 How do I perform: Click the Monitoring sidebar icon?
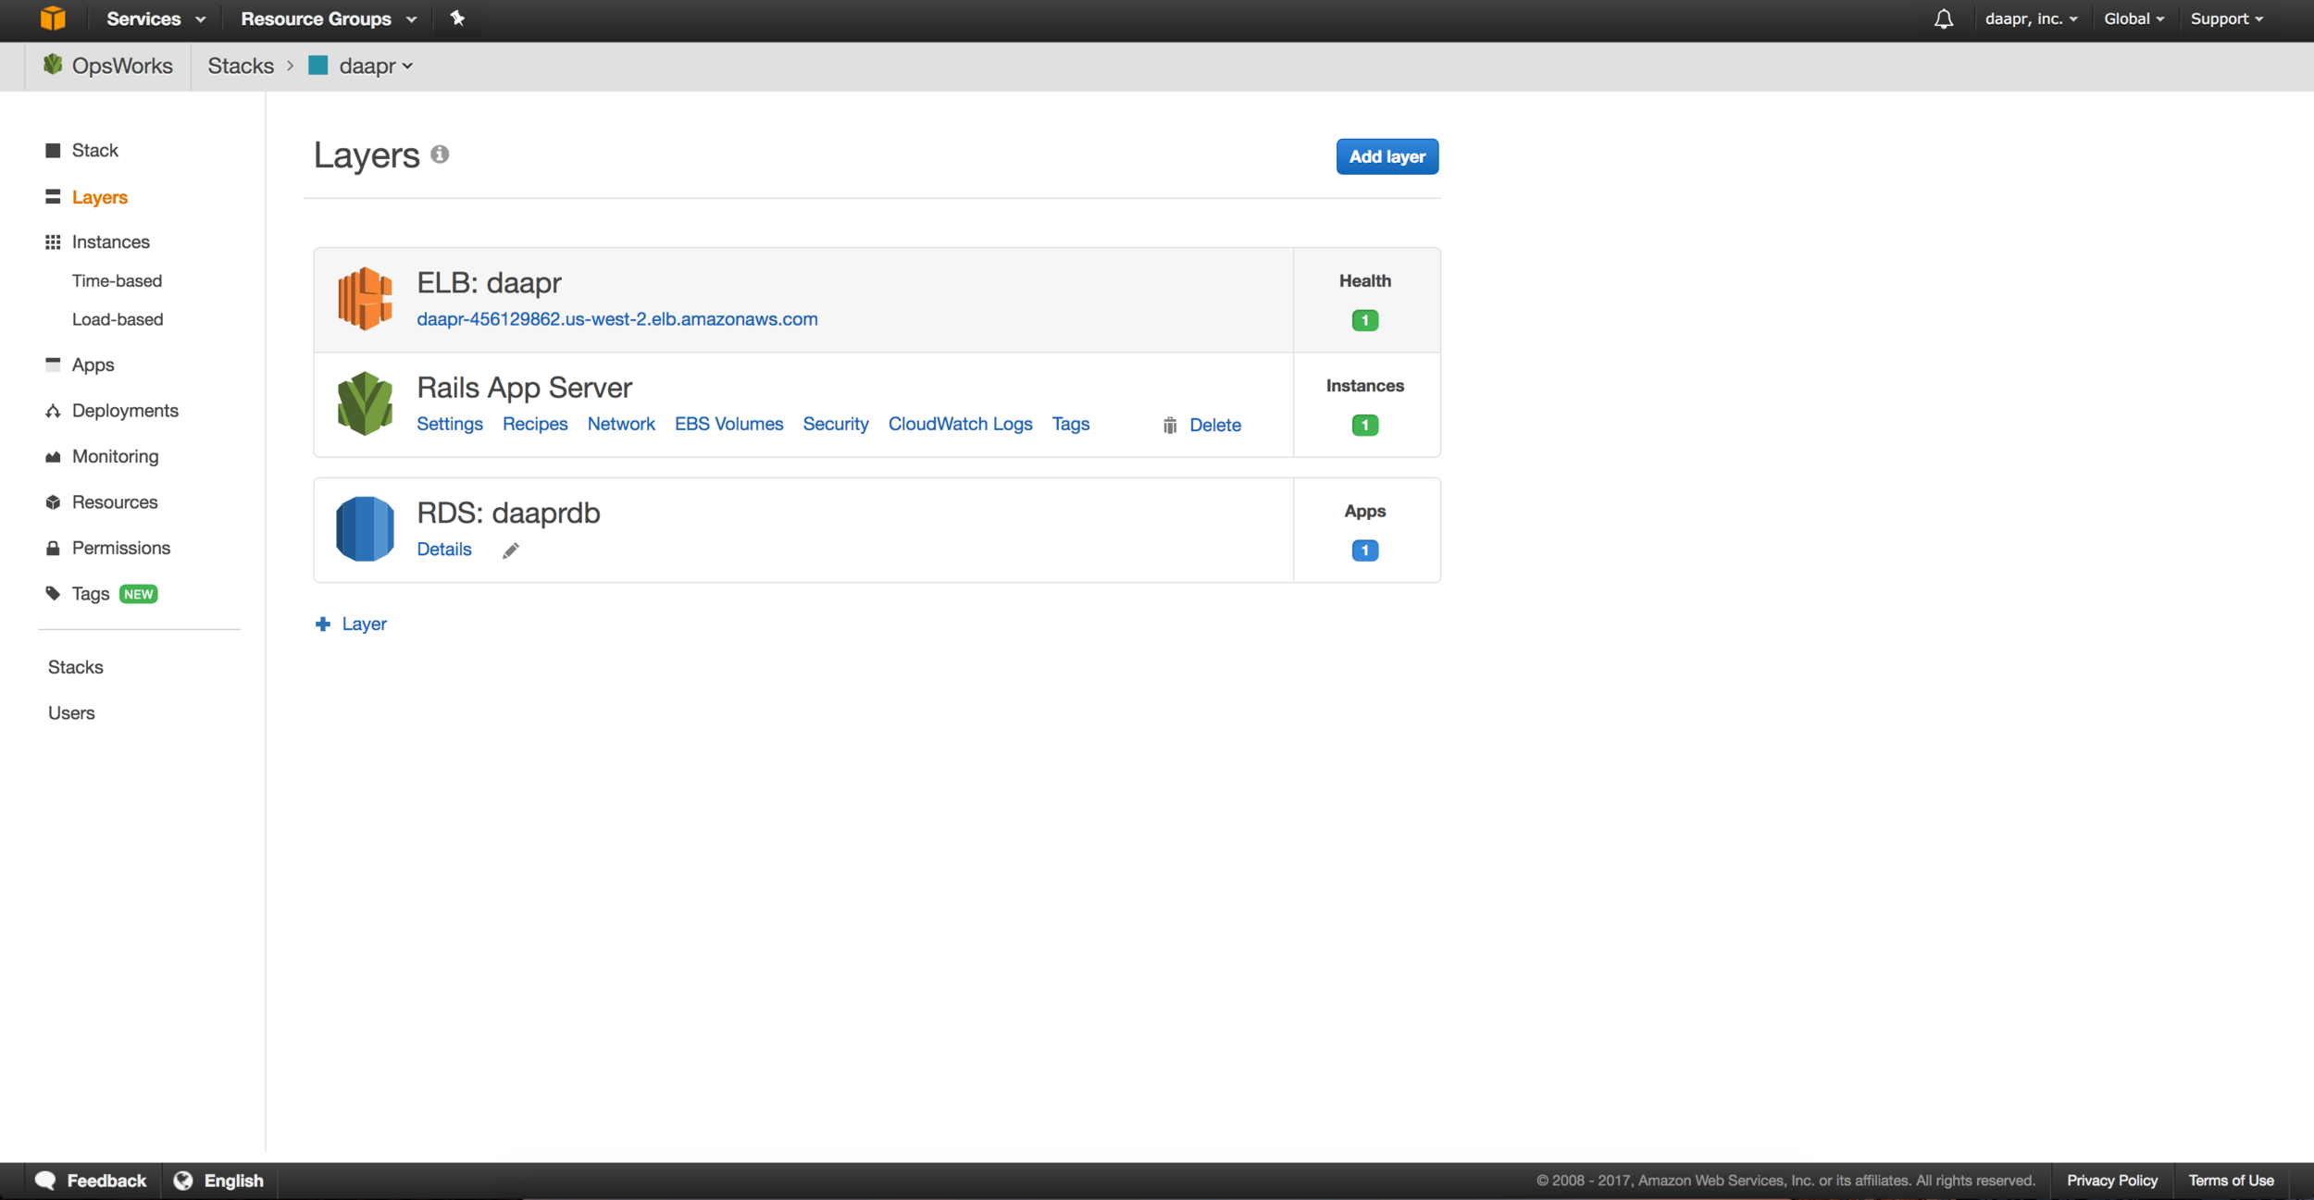52,454
